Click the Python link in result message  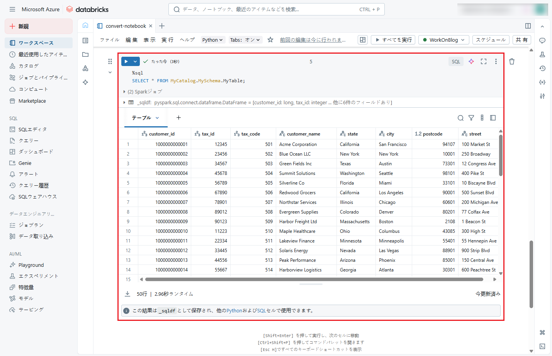[x=234, y=310]
